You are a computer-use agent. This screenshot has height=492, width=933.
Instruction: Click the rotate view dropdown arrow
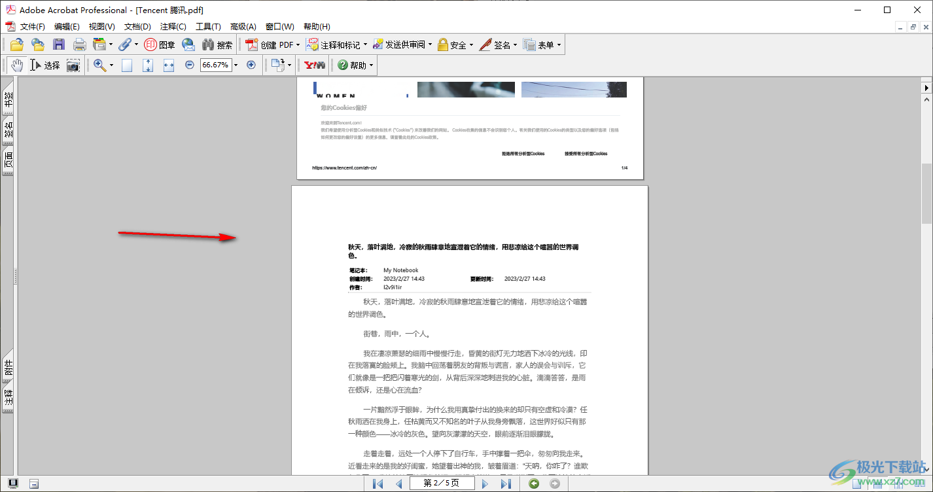tap(290, 65)
